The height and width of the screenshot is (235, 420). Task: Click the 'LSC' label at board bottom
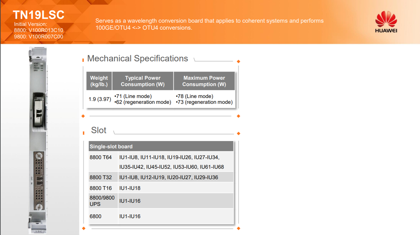[x=39, y=232]
